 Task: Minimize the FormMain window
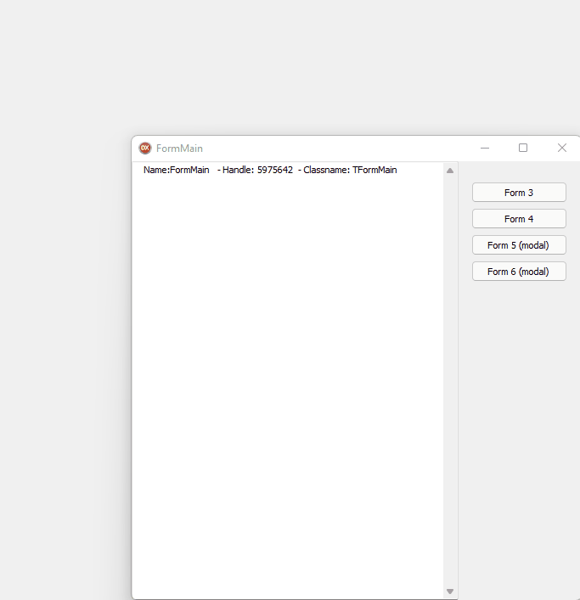(485, 148)
